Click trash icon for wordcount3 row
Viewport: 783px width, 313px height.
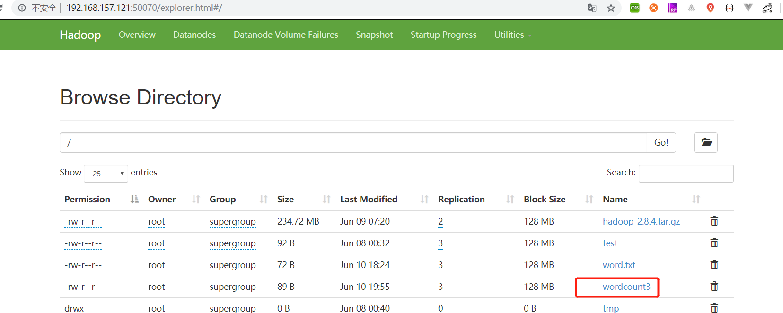[714, 287]
